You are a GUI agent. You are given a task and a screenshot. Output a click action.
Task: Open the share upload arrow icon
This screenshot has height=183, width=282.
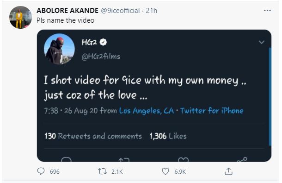(x=228, y=171)
